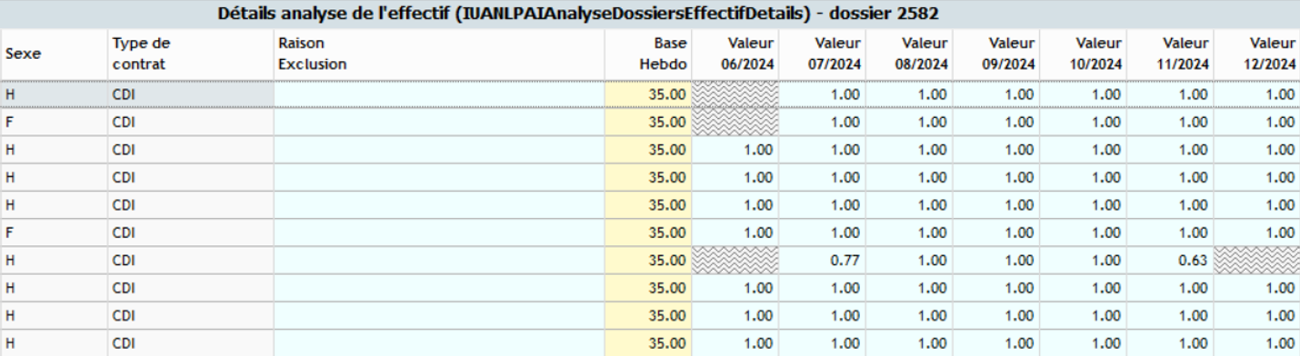Viewport: 1300px width, 356px height.
Task: Select the last row's Raison Exclusion field
Action: tap(439, 342)
